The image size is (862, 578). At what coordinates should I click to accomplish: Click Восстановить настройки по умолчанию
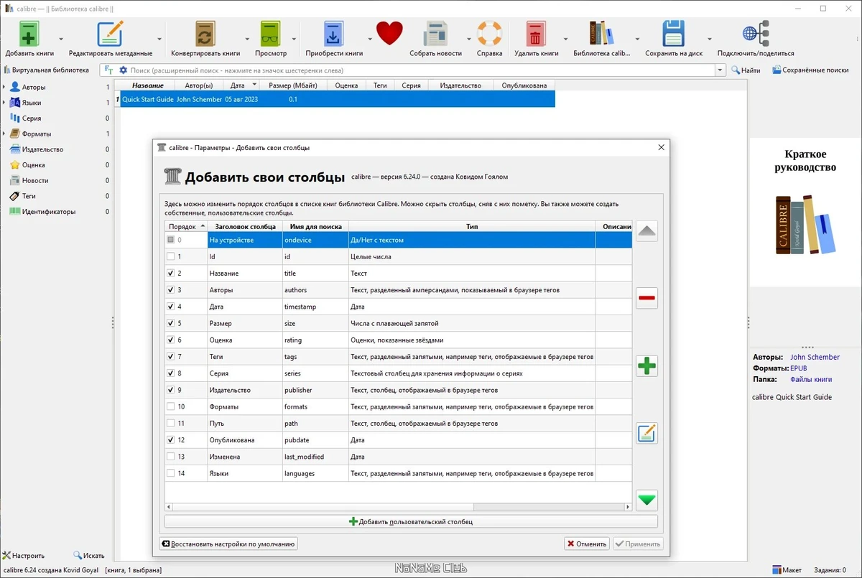click(228, 544)
